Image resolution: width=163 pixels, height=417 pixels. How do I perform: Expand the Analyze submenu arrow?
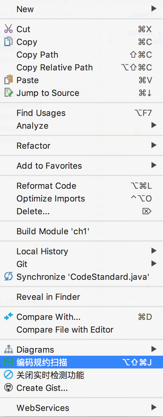154,125
